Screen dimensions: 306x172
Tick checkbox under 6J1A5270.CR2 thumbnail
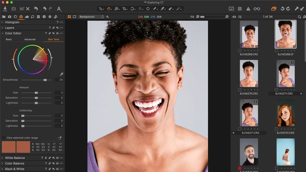(240, 90)
